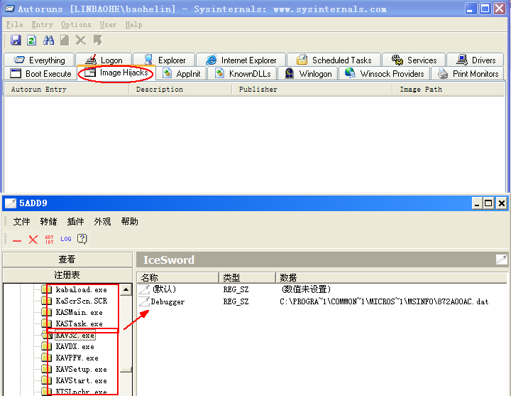Switch to the Drivers tab
This screenshot has width=511, height=396.
pos(475,60)
